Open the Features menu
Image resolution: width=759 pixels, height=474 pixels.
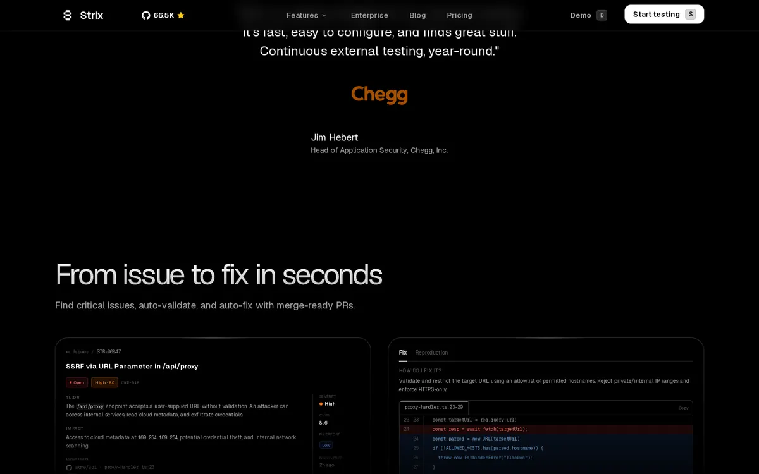pyautogui.click(x=307, y=15)
